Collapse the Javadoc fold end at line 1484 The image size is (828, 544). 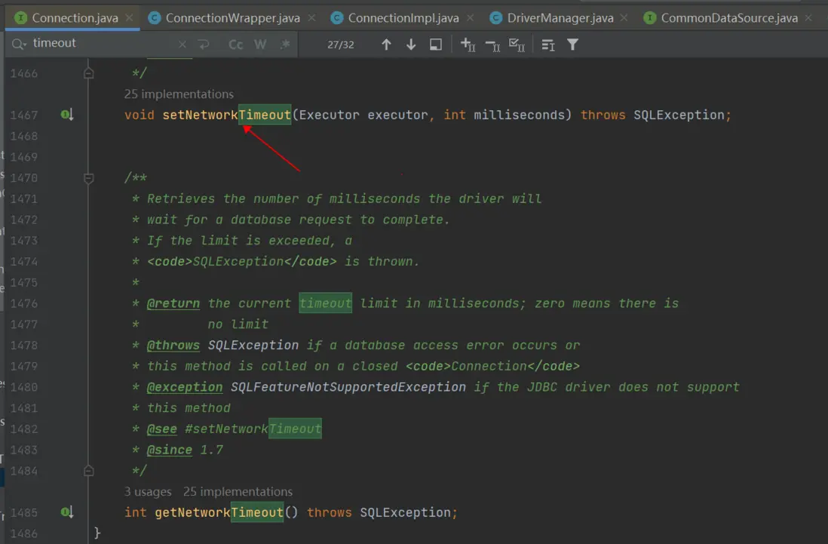[89, 471]
